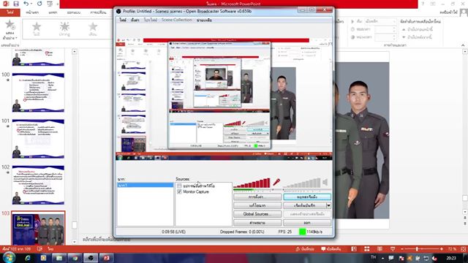Click the highlighted stop streaming button

click(x=307, y=197)
